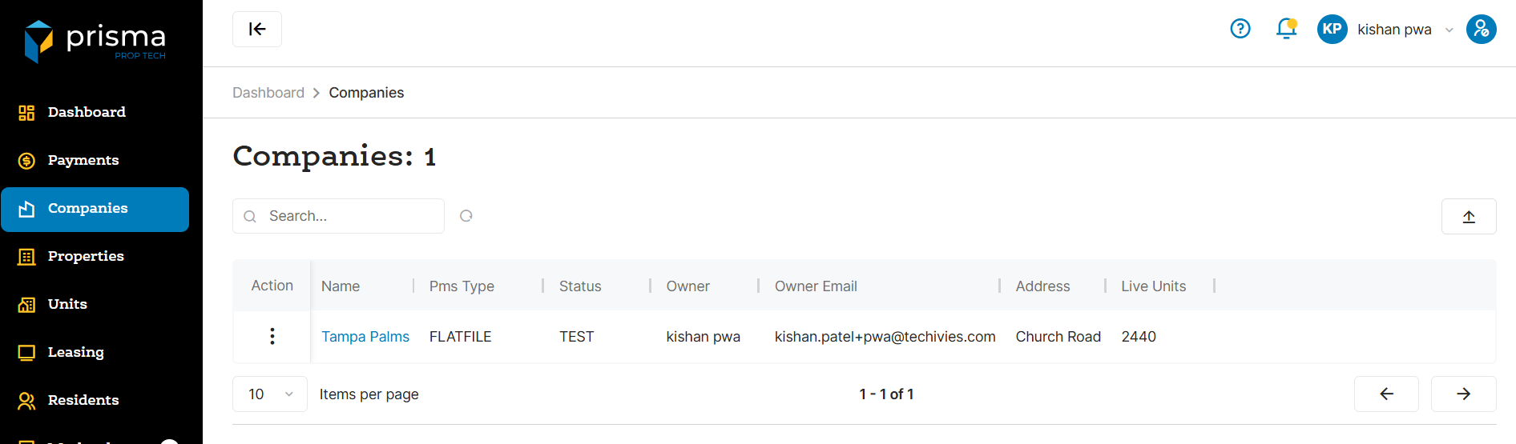Open the Tampa Palms company link

pos(365,337)
